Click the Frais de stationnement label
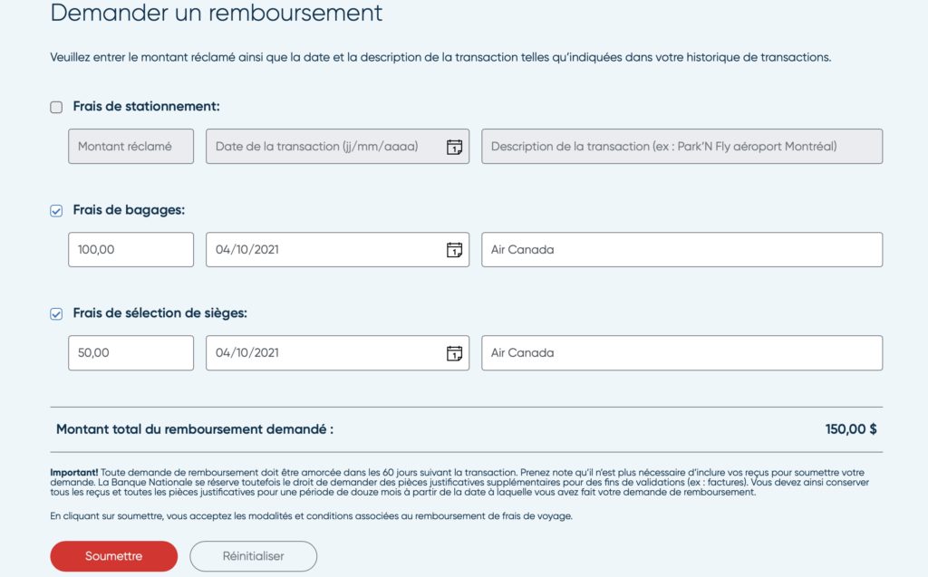This screenshot has width=928, height=577. (x=146, y=107)
